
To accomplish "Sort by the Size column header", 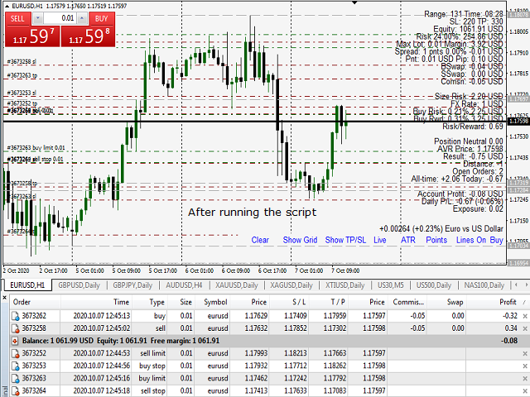I will pyautogui.click(x=181, y=302).
